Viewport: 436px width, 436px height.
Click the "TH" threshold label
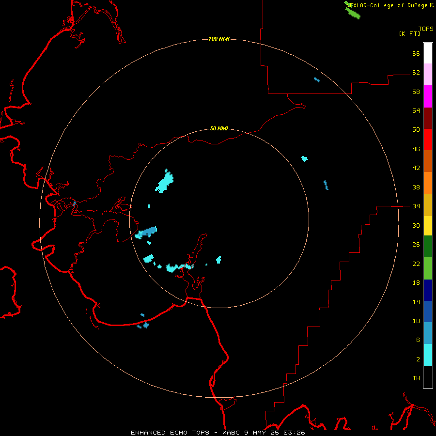[x=416, y=378]
